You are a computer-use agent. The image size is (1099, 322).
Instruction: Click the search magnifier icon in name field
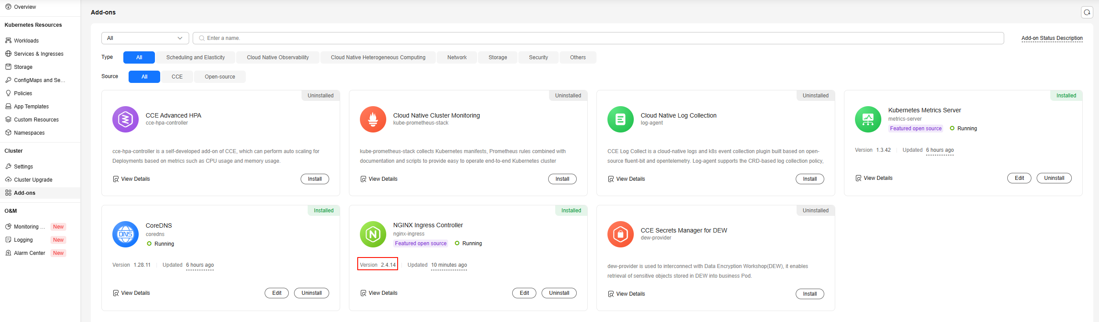point(202,38)
